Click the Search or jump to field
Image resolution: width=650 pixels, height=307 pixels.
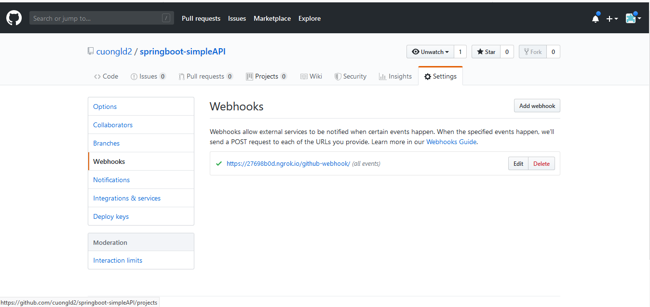[96, 18]
